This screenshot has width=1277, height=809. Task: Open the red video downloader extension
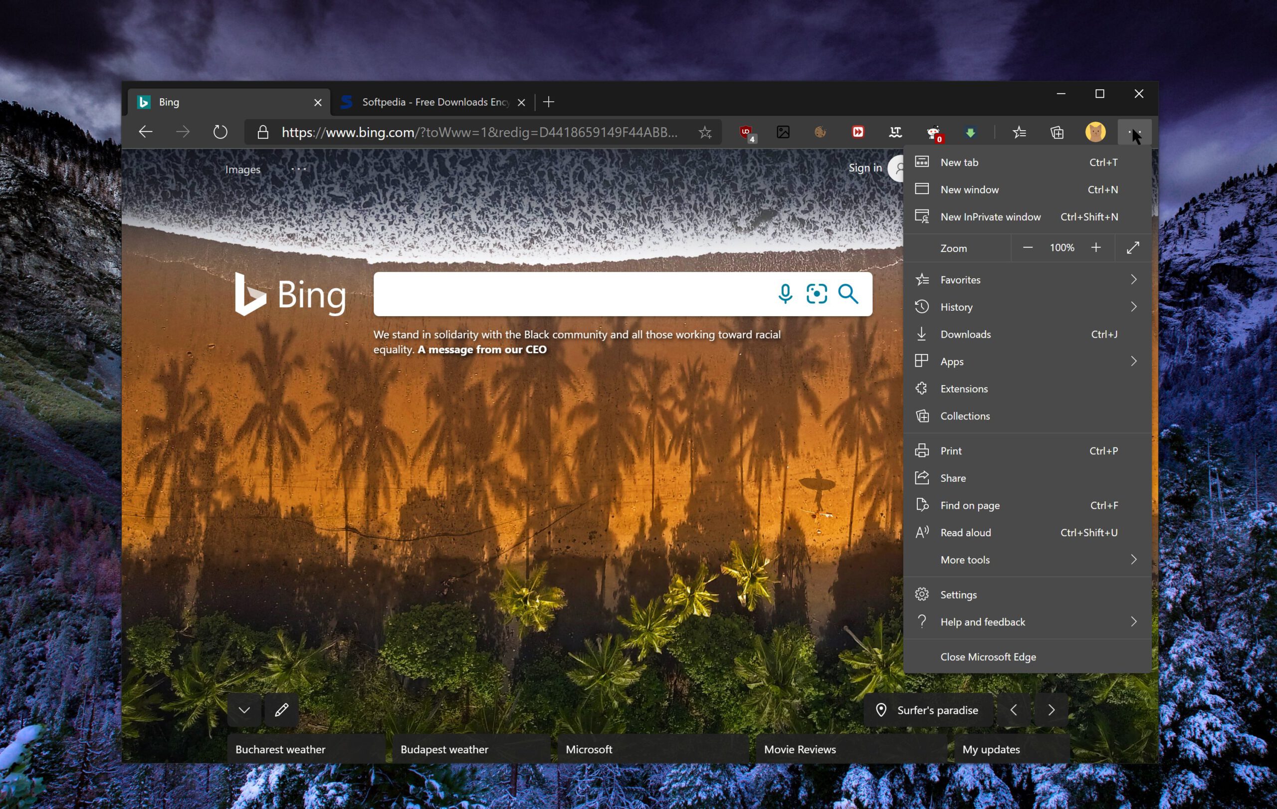pyautogui.click(x=858, y=132)
